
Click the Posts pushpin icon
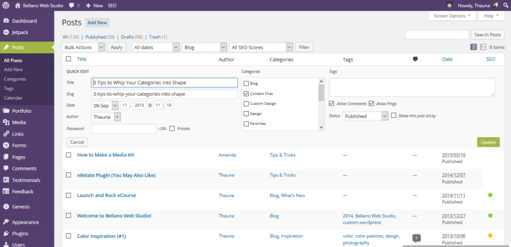pyautogui.click(x=6, y=48)
